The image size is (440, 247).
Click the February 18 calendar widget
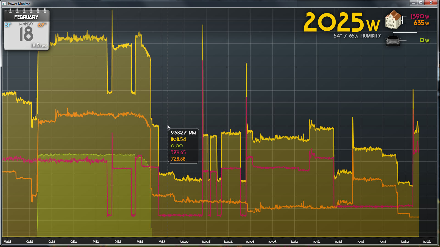coord(26,30)
